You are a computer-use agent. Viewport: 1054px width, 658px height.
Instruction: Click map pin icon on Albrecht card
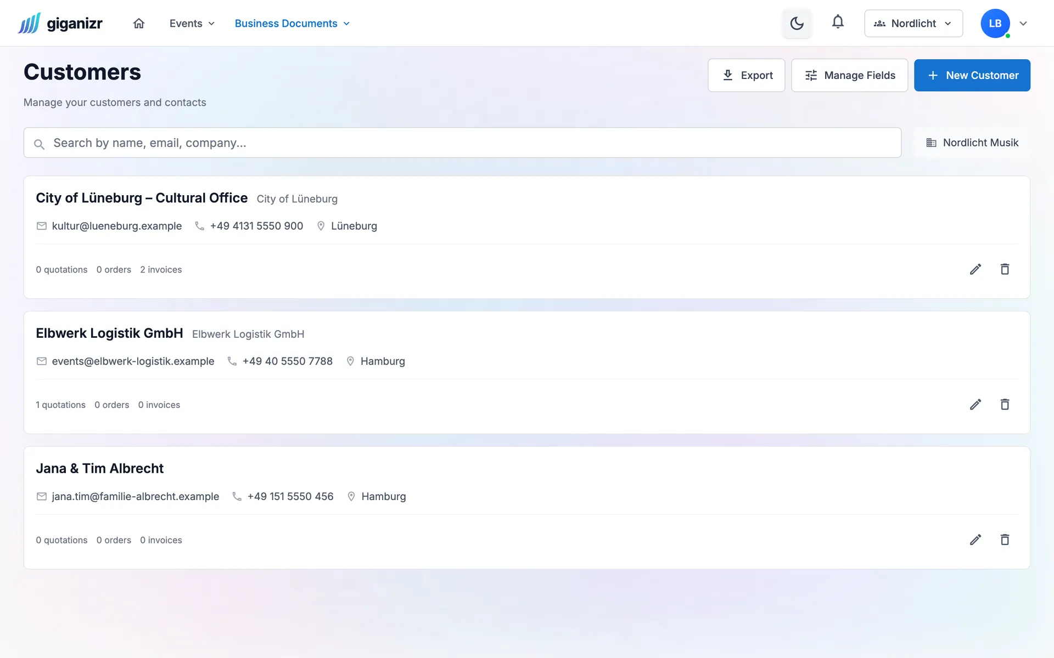351,496
